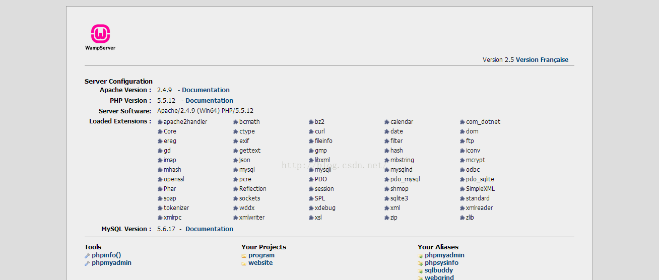Viewport: 659px width, 280px height.
Task: Click the mysqlnd extension name
Action: point(402,170)
